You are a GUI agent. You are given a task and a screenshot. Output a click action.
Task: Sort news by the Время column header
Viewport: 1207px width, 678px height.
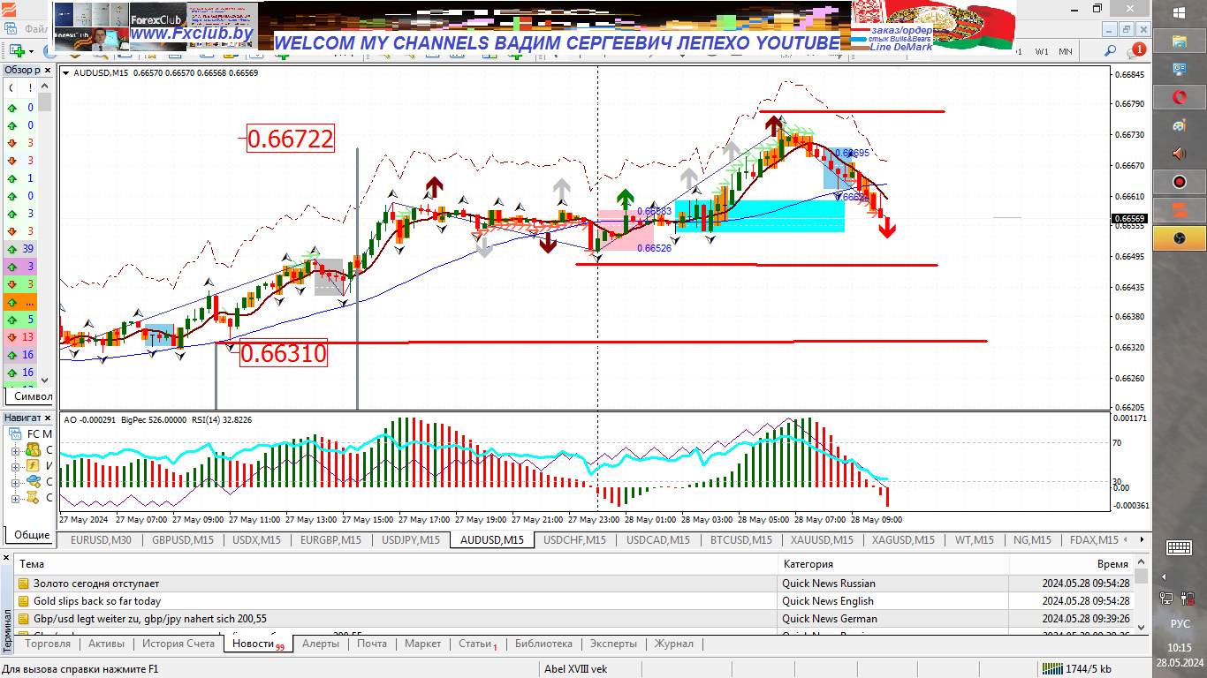click(x=1070, y=563)
